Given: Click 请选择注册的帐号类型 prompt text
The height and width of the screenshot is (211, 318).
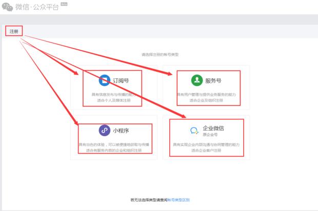Looking at the screenshot, I should (160, 54).
